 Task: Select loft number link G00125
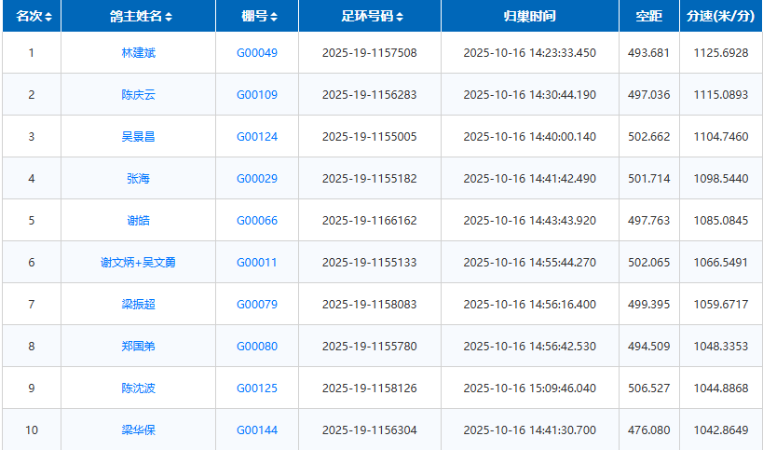coord(256,389)
